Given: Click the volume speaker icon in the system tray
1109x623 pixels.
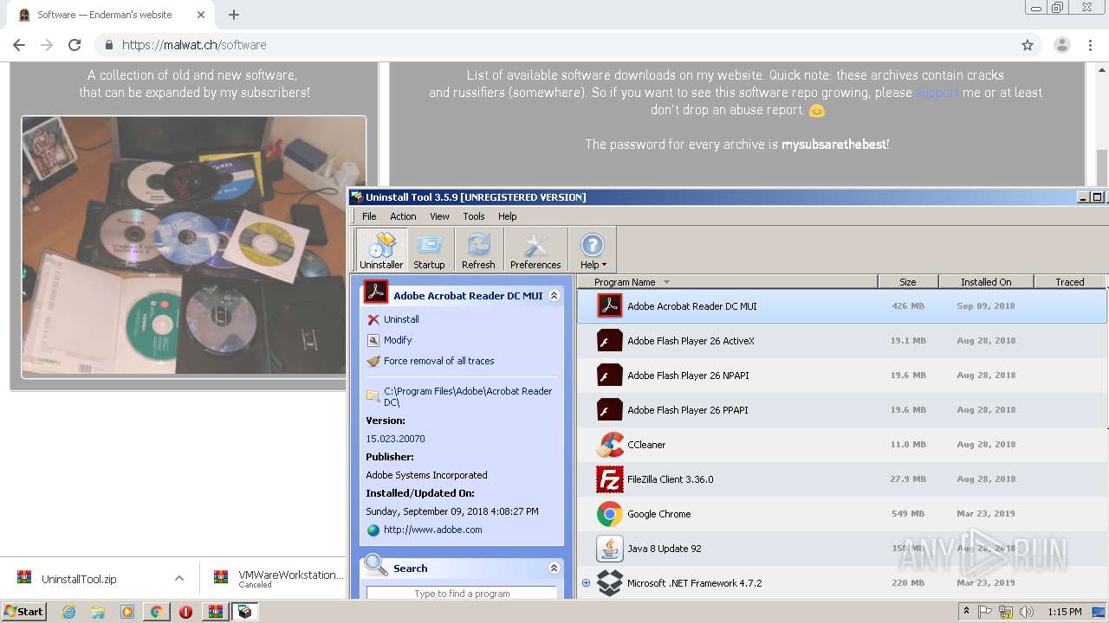Looking at the screenshot, I should 1027,612.
